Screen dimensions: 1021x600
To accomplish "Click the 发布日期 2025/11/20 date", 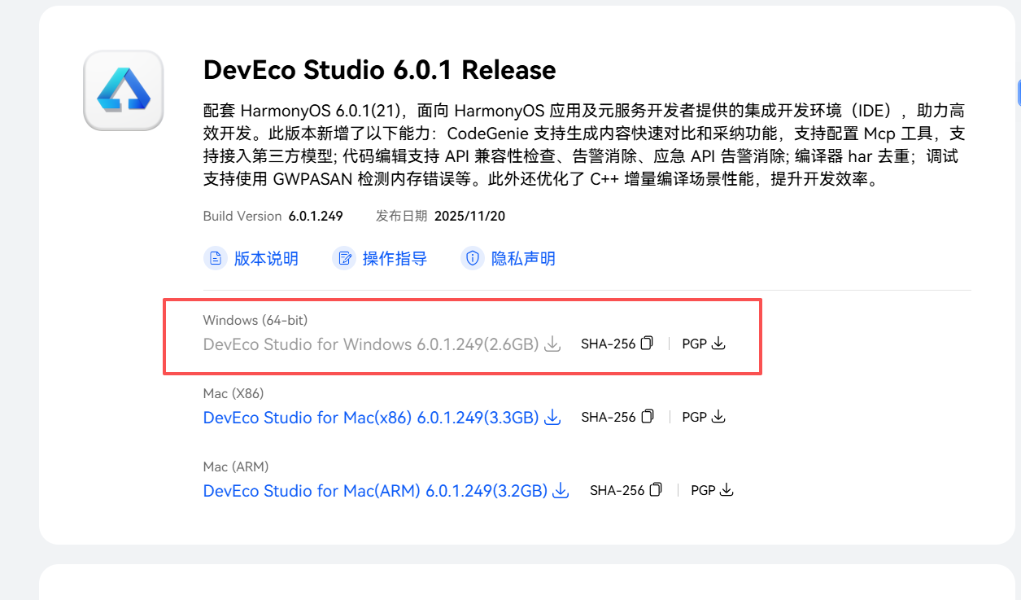I will [470, 217].
